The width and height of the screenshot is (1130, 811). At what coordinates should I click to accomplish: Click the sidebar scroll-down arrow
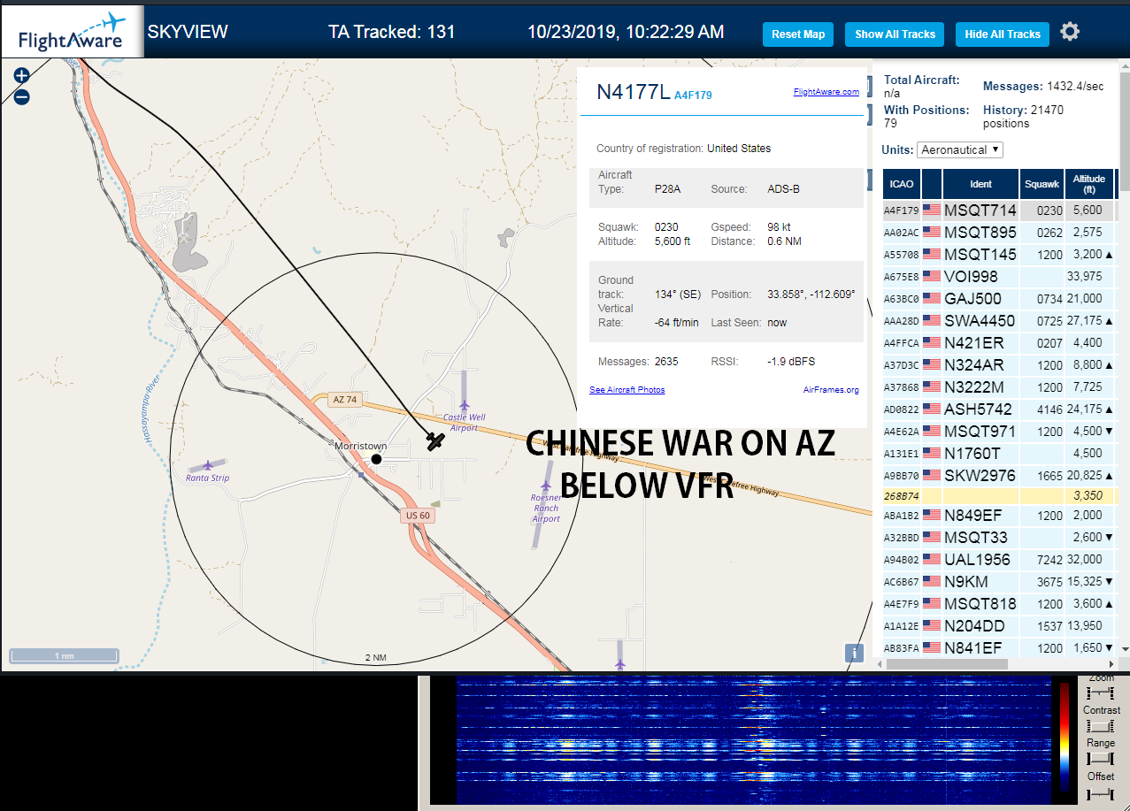pyautogui.click(x=1124, y=648)
